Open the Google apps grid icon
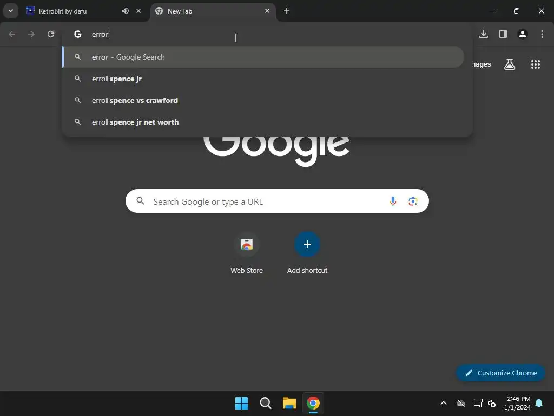554x416 pixels. (x=536, y=64)
